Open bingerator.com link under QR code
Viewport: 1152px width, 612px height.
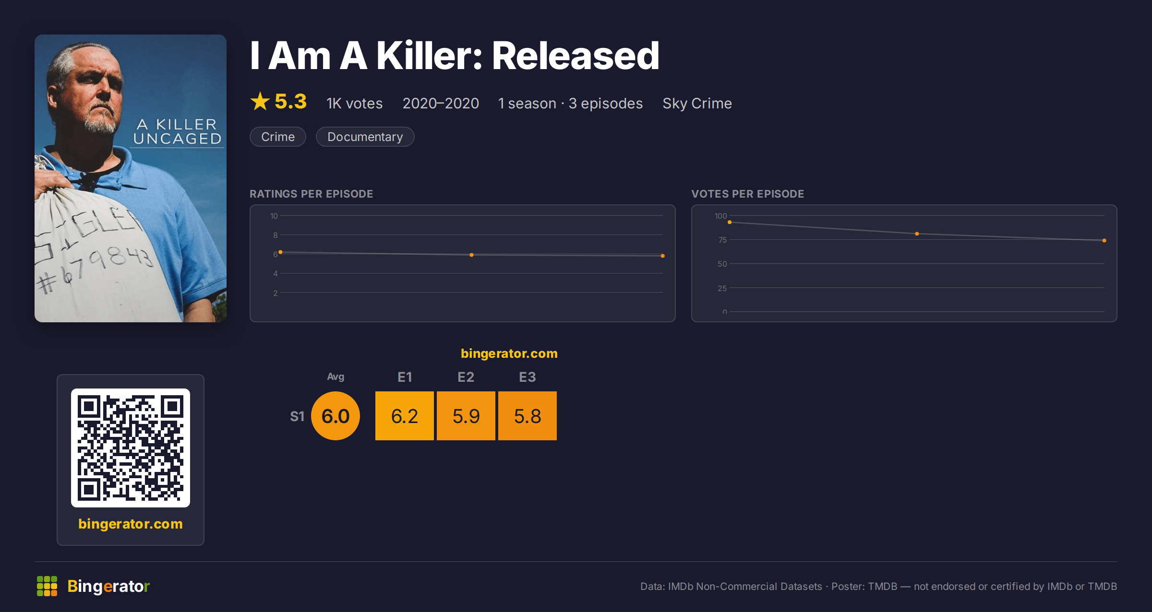pyautogui.click(x=131, y=524)
